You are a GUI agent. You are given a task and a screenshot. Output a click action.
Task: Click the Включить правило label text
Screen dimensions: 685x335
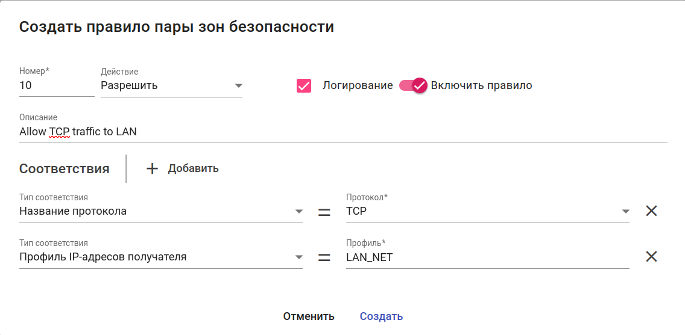tap(481, 85)
